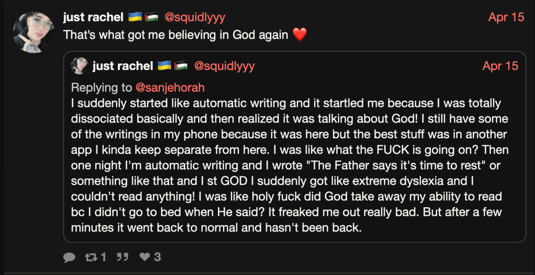This screenshot has height=275, width=535.
Task: Open the quoted post about automatic writing
Action: coord(294,147)
